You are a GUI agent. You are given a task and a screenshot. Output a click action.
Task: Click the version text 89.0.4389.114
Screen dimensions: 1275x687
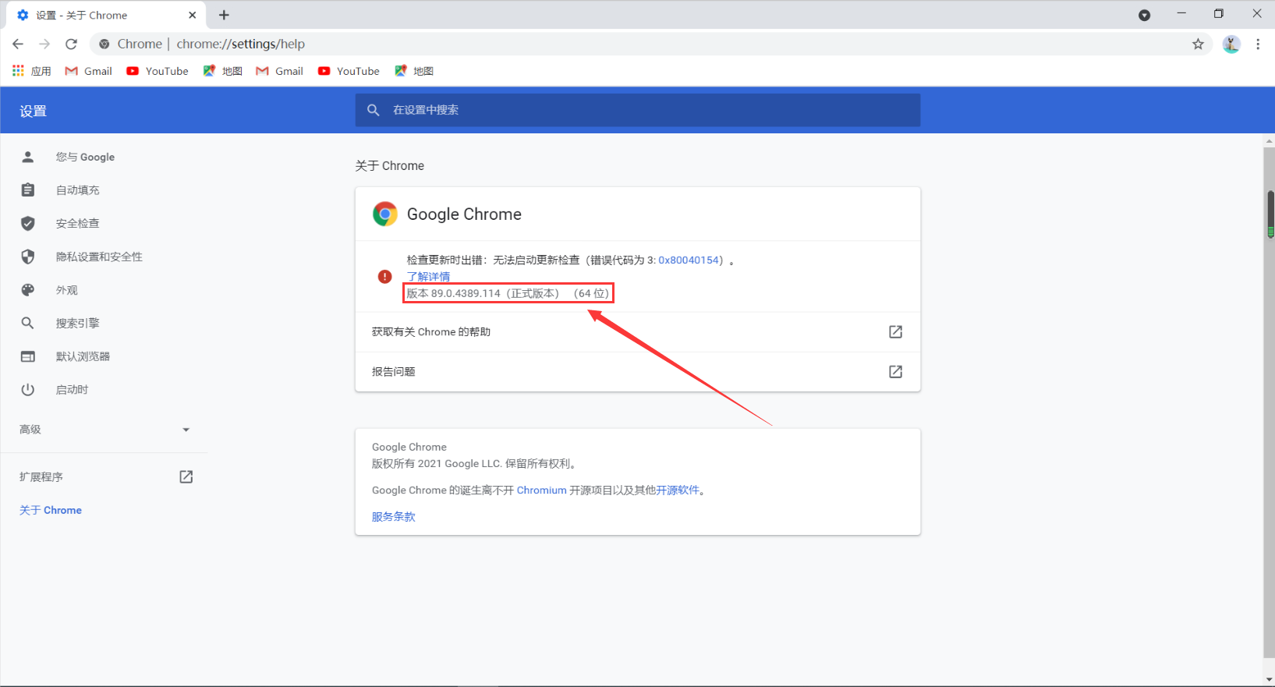pyautogui.click(x=465, y=294)
